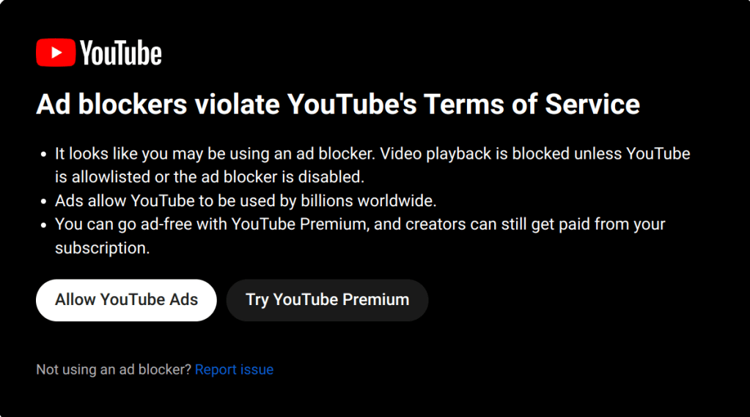Click the third bullet point dot
The height and width of the screenshot is (417, 750).
[x=43, y=225]
